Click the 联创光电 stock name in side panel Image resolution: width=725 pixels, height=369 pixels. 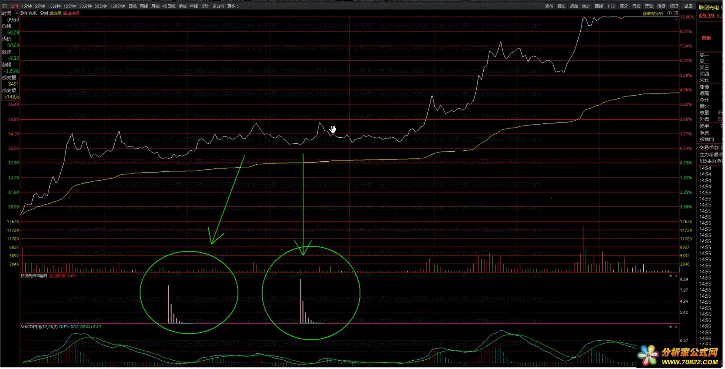[709, 8]
